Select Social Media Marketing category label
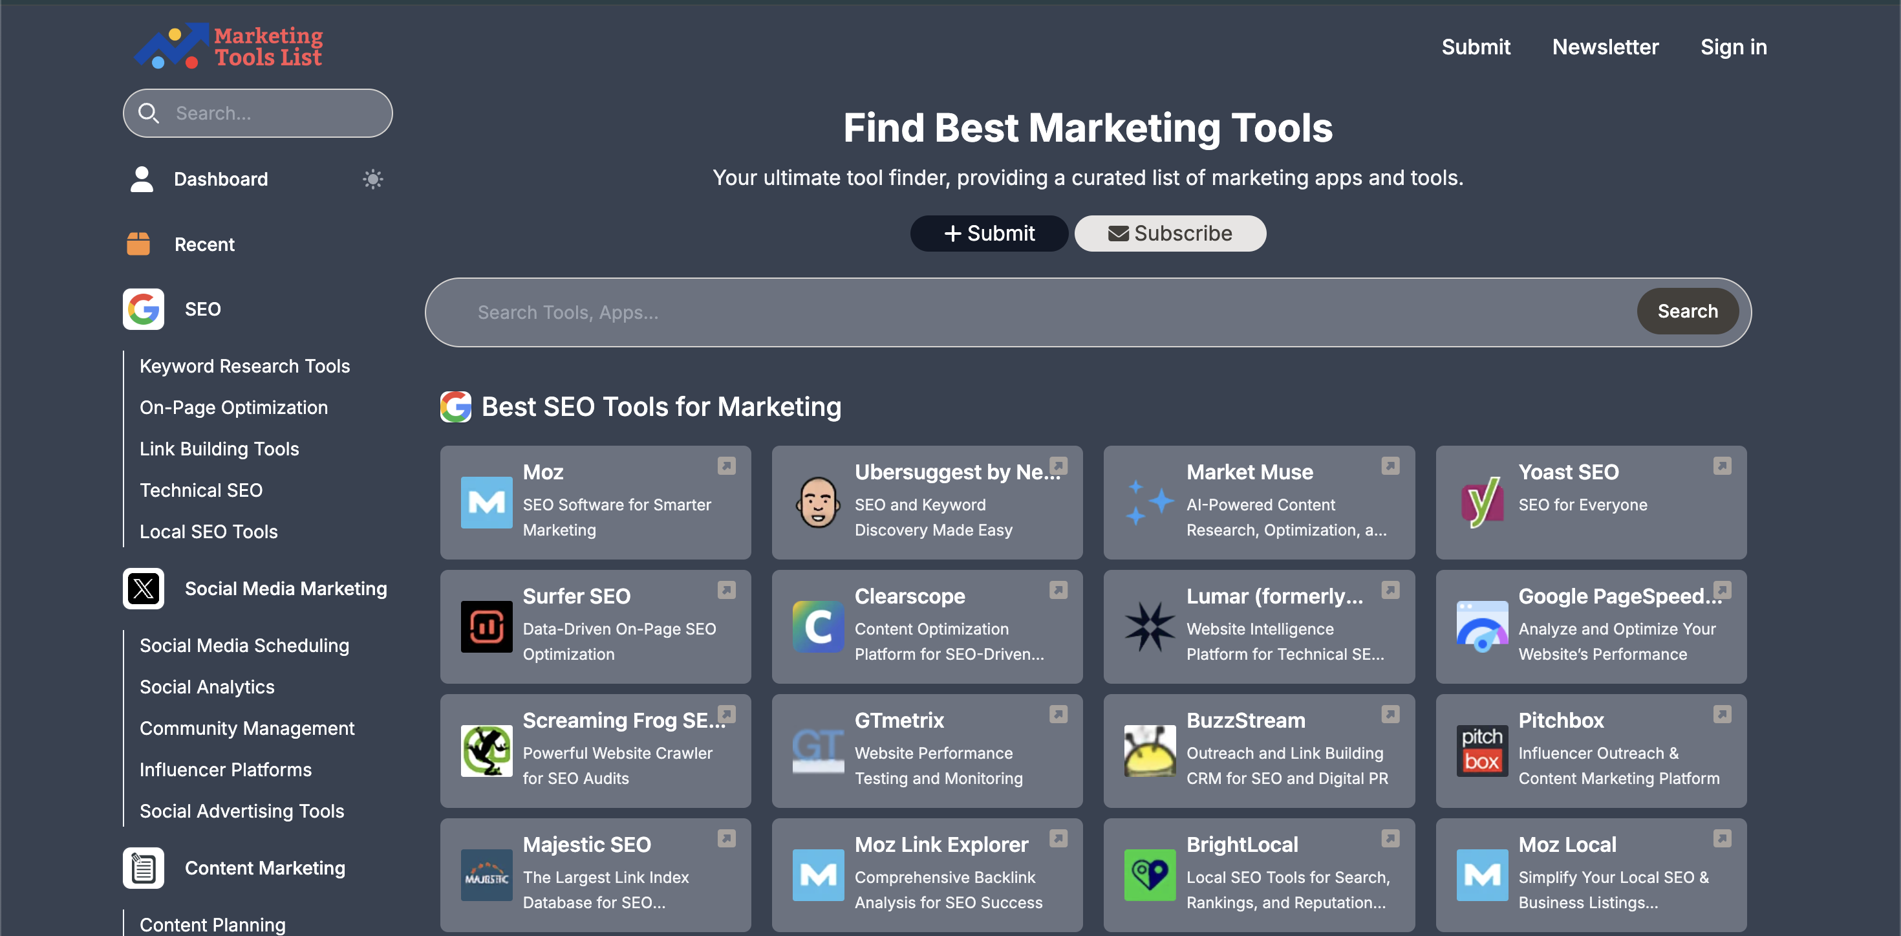 pyautogui.click(x=286, y=589)
